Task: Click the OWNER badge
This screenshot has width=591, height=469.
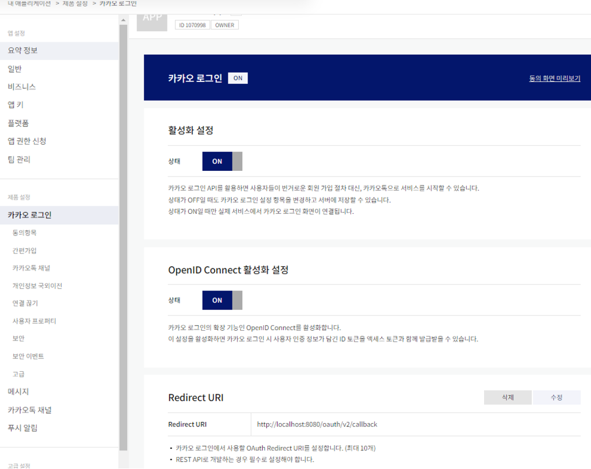Action: (225, 25)
